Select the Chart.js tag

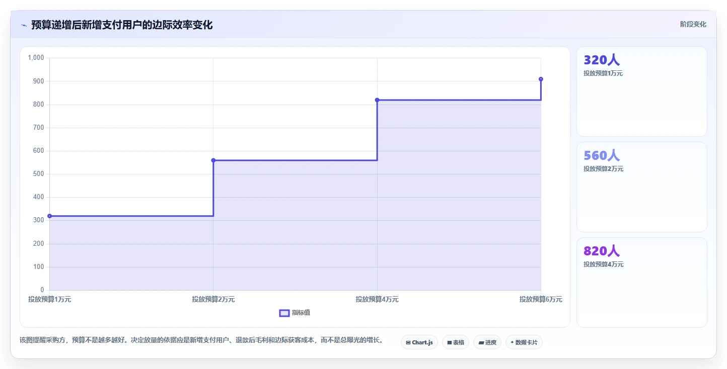point(419,342)
